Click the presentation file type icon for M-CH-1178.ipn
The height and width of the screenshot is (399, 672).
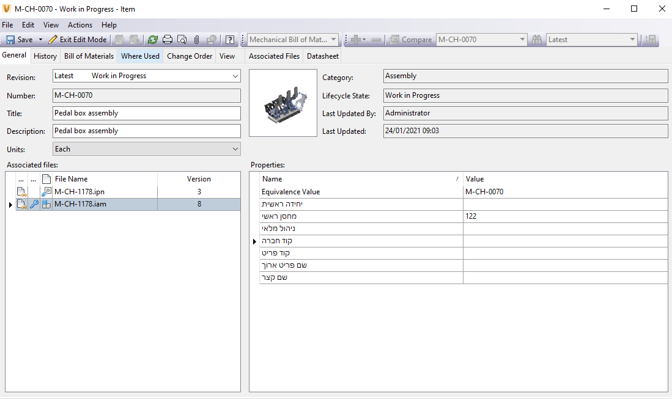[46, 192]
